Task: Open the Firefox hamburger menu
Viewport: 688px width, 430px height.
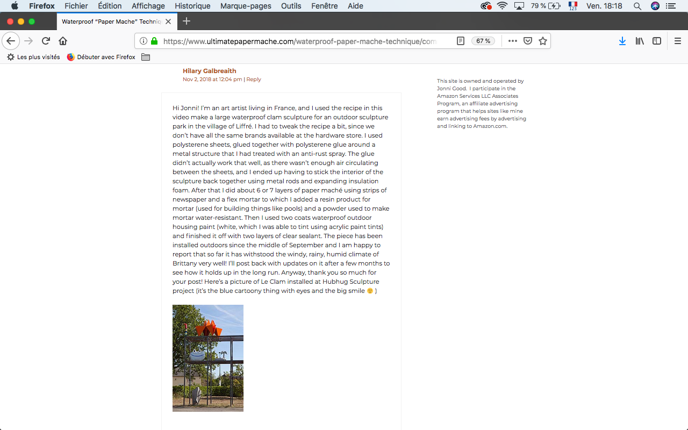Action: [x=678, y=41]
